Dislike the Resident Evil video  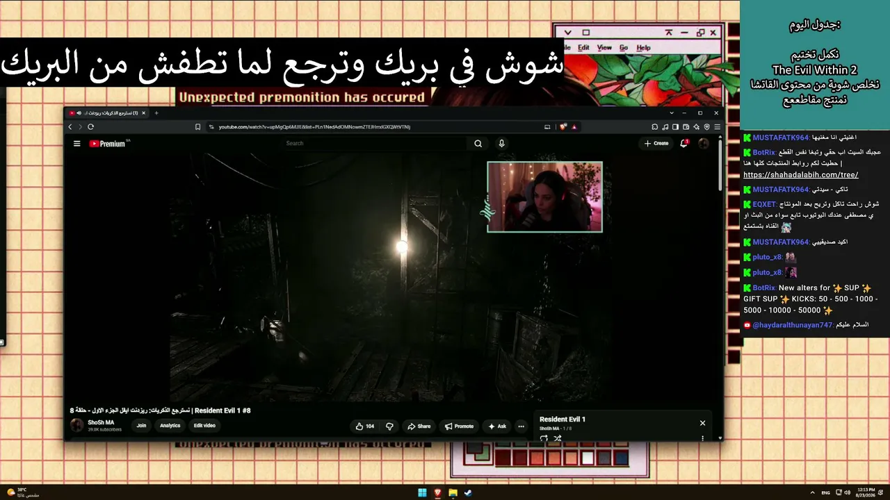[x=389, y=426]
